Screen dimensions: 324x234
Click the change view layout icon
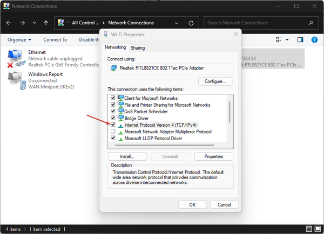279,39
